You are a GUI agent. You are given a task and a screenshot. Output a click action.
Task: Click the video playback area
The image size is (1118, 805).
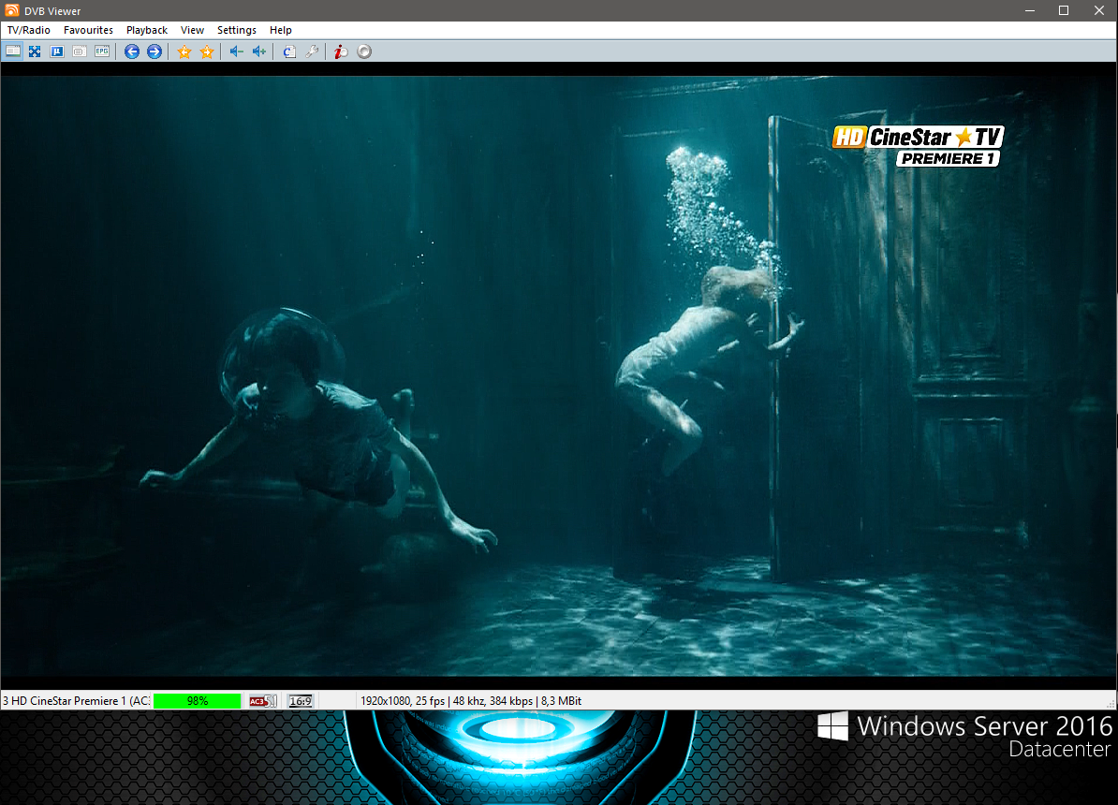(559, 375)
